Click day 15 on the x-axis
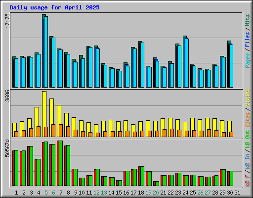Viewport: 253px width, 198px height. (x=119, y=193)
